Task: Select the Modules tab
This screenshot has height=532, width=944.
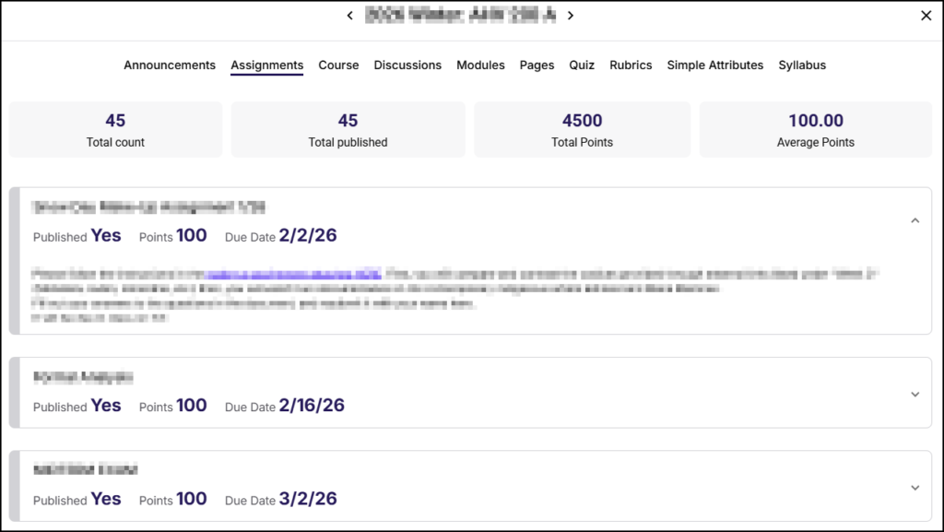Action: pyautogui.click(x=480, y=65)
